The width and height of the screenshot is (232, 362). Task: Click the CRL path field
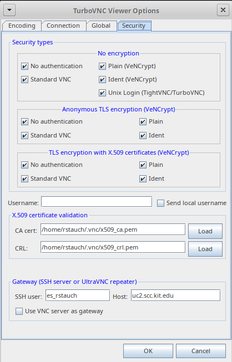click(113, 247)
